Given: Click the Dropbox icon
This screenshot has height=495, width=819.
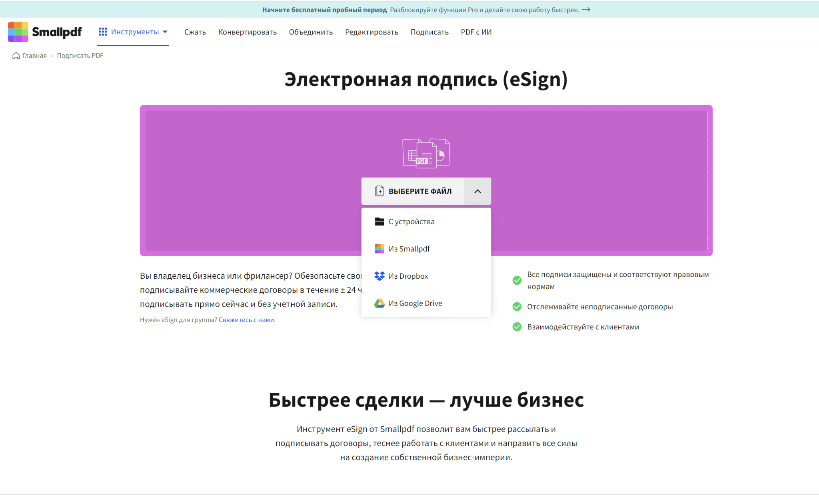Looking at the screenshot, I should (x=379, y=276).
